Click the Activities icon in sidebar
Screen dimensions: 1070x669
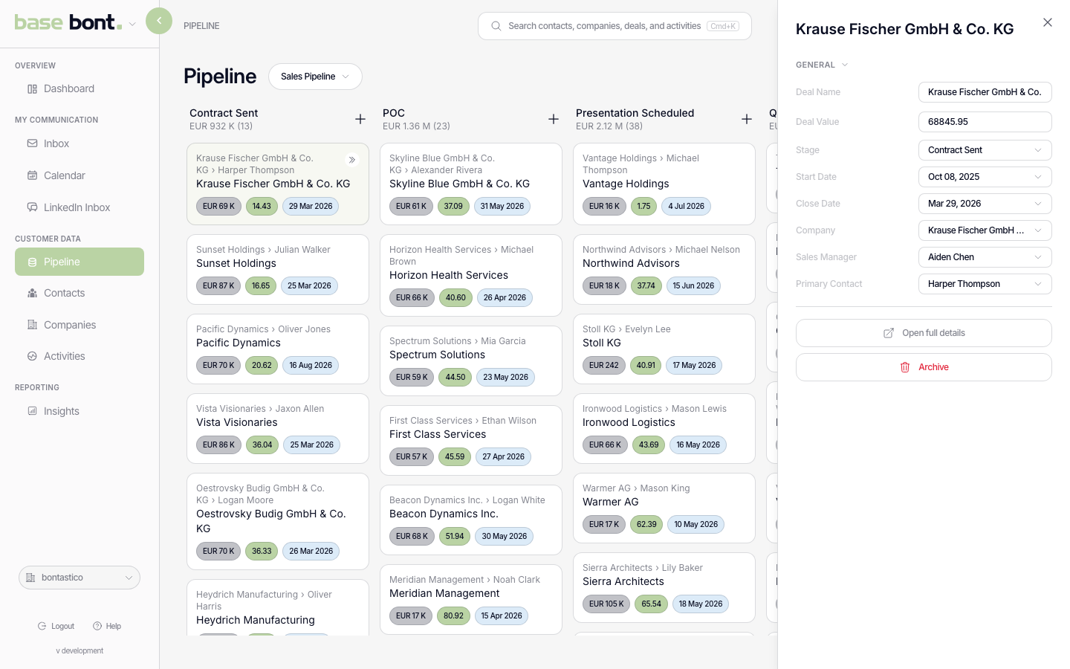(x=32, y=356)
